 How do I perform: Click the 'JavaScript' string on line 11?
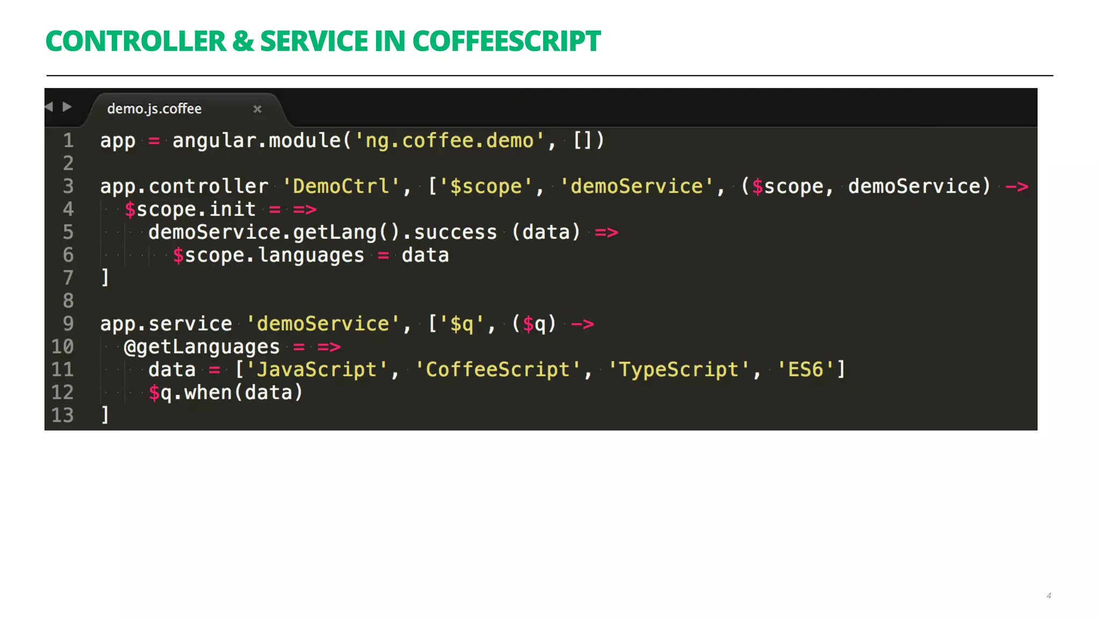coord(316,370)
